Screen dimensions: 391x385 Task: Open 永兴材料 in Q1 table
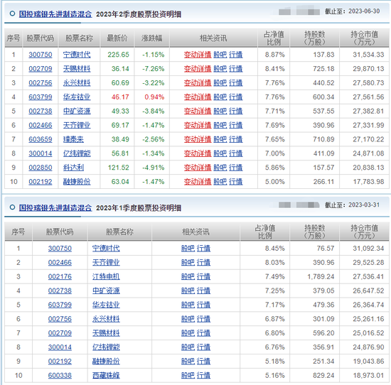(106, 319)
